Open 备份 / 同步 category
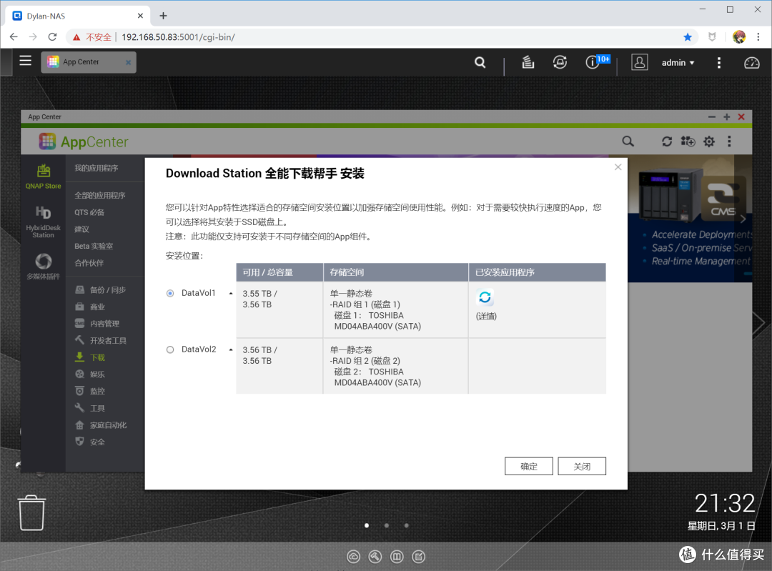The width and height of the screenshot is (772, 571). (101, 290)
